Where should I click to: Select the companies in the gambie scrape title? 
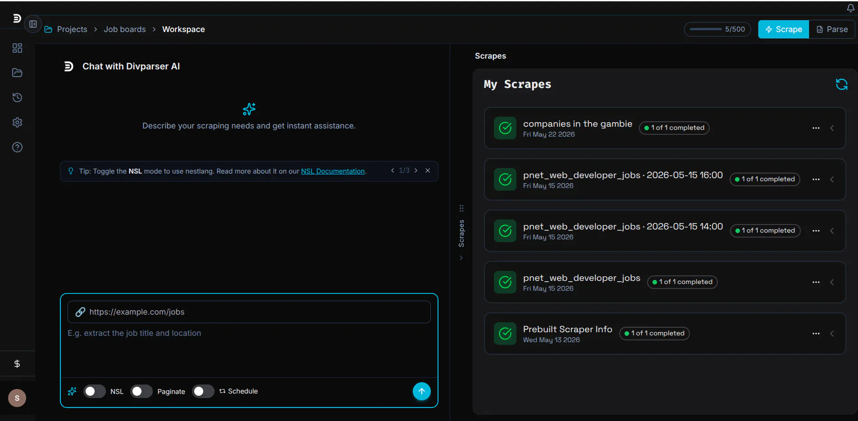point(578,124)
